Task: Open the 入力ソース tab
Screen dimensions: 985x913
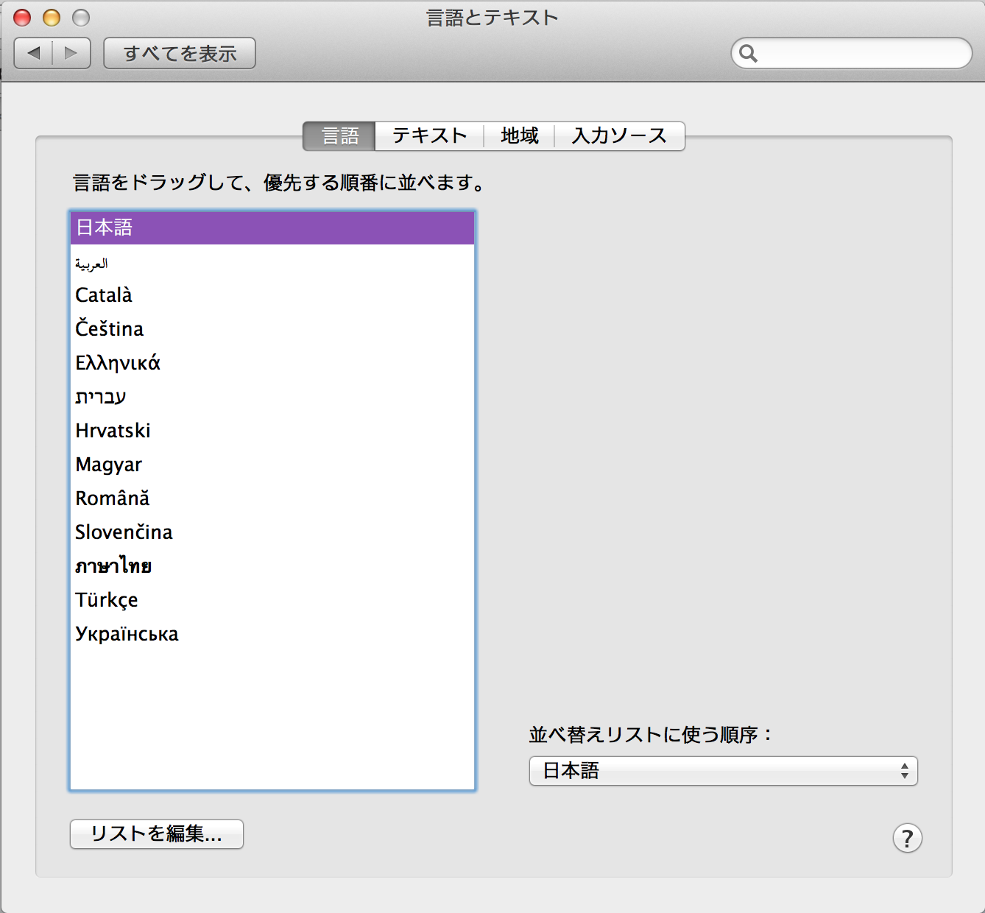Action: coord(619,135)
